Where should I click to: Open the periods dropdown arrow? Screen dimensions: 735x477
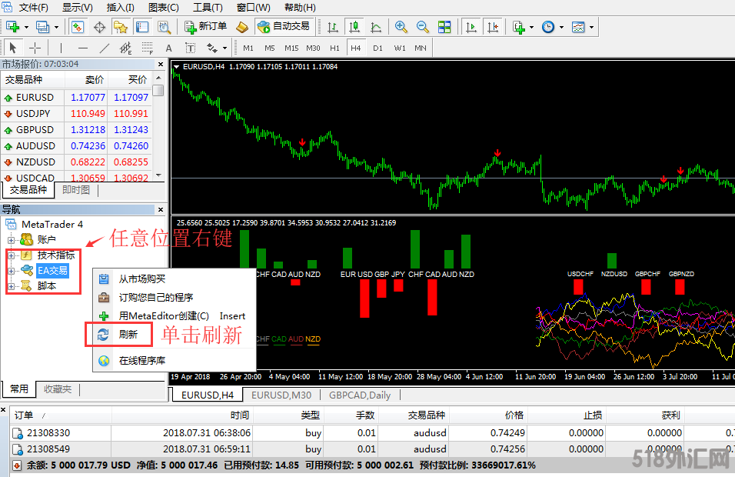pos(561,27)
